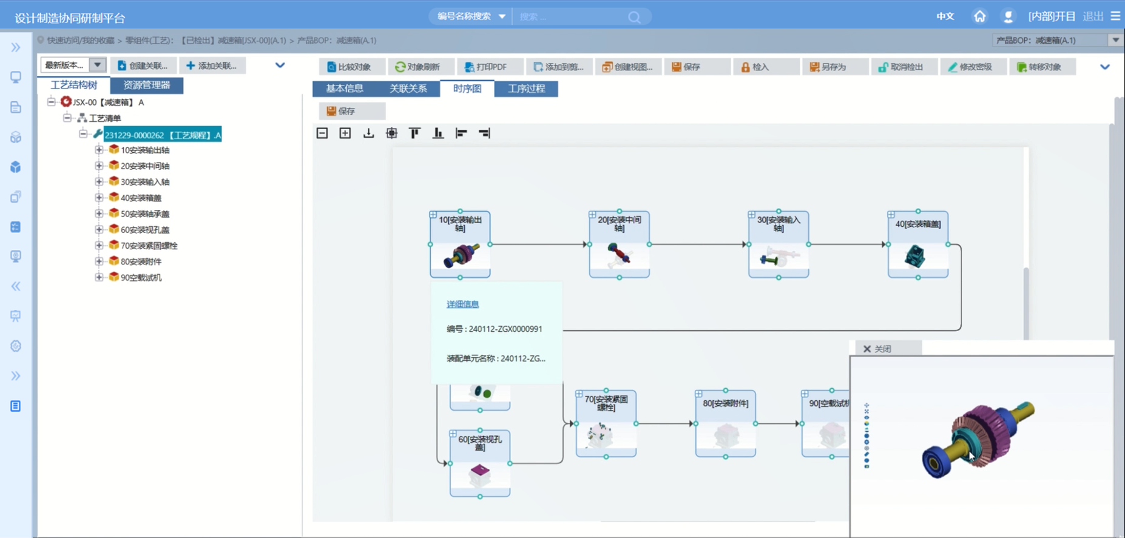Click the zoom-in plus icon in diagram toolbar
1125x538 pixels.
point(345,133)
